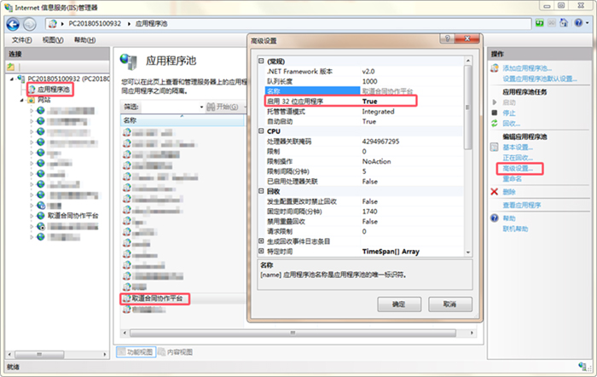
Task: Click the stop square icon next to 停止
Action: (494, 113)
